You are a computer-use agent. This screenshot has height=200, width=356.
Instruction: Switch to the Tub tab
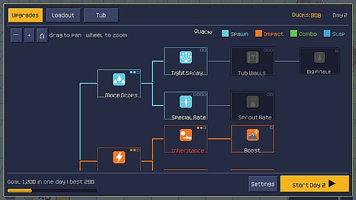101,15
